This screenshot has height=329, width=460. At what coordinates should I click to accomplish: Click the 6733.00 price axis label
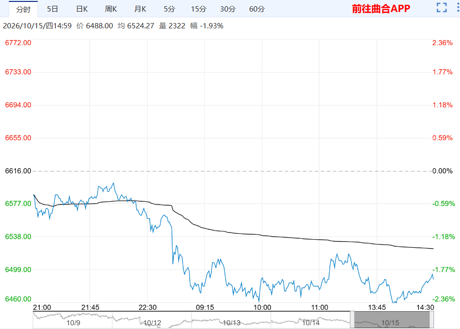(x=18, y=72)
